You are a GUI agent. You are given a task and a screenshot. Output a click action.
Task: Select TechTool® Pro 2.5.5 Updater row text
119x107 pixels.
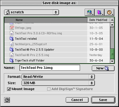pos(35,50)
